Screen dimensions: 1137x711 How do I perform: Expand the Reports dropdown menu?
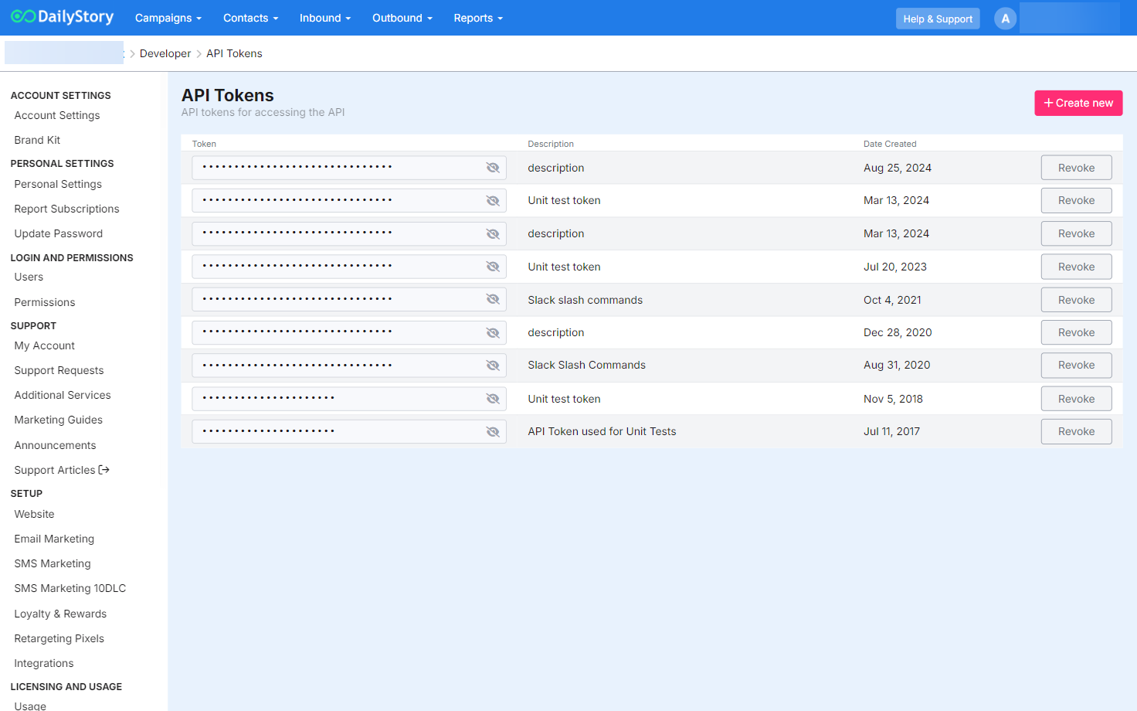[x=478, y=18]
